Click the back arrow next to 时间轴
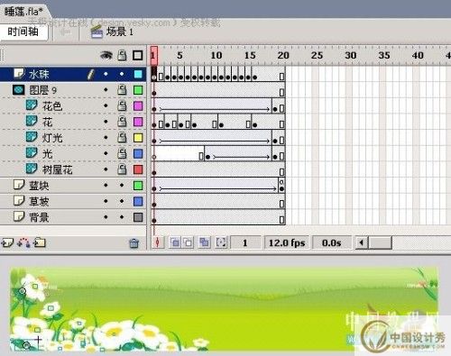 coord(65,32)
